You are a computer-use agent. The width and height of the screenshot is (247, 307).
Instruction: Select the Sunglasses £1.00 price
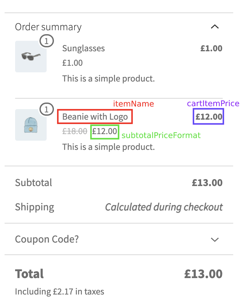72,62
